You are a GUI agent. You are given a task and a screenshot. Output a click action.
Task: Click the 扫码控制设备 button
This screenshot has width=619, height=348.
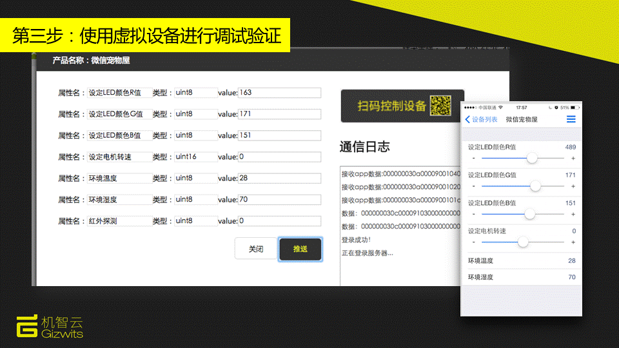(402, 106)
